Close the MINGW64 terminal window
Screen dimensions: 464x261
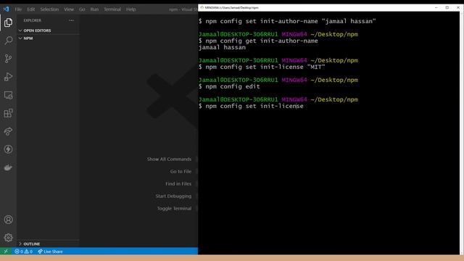(458, 8)
